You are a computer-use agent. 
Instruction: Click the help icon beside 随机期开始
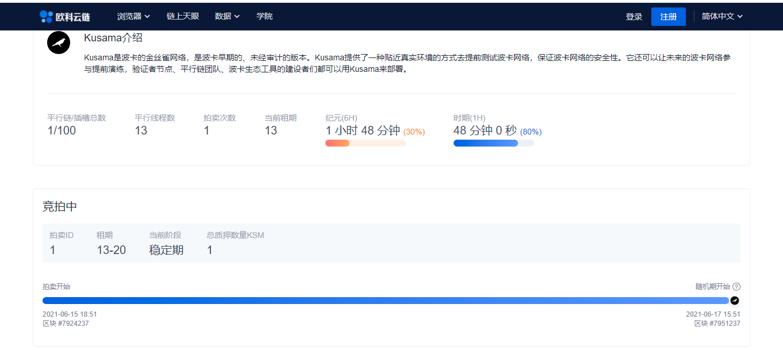coord(736,287)
